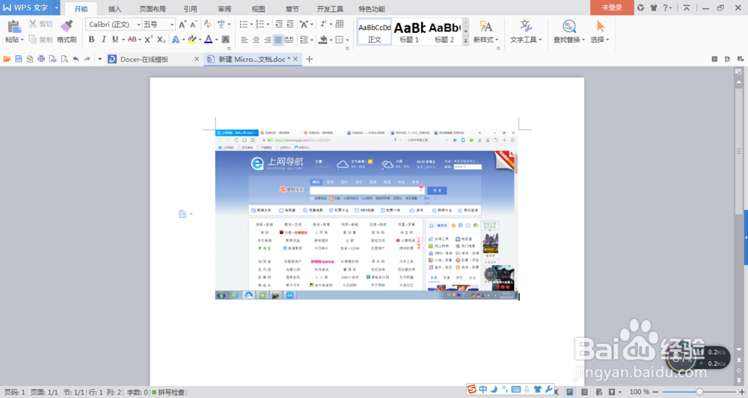Open the Calibri (正文) font name dropdown
Image resolution: width=748 pixels, height=398 pixels.
[x=139, y=25]
